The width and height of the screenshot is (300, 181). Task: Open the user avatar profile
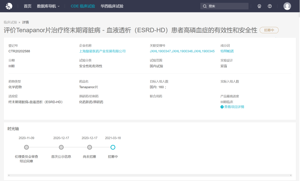pyautogui.click(x=287, y=6)
